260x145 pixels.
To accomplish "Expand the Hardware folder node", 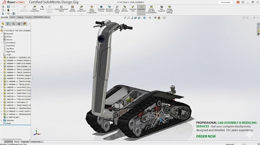I will (x=2, y=120).
